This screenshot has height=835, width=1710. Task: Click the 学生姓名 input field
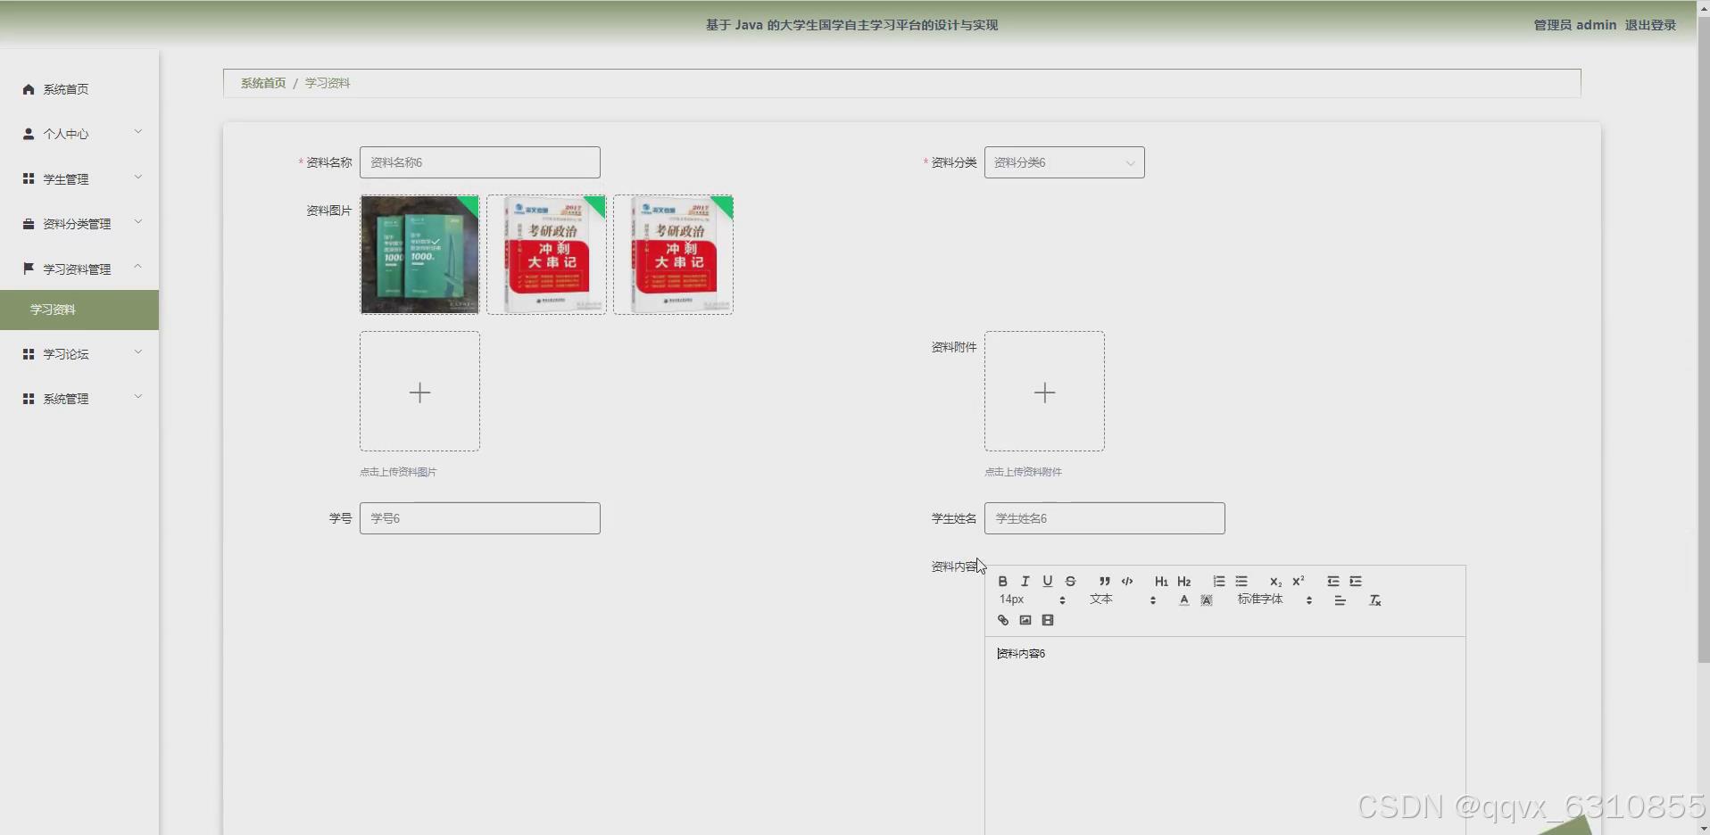click(x=1104, y=518)
